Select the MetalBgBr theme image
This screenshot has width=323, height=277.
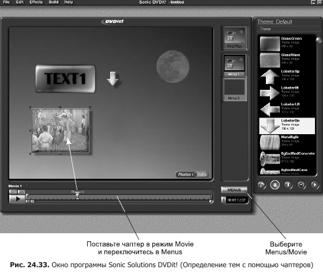(x=287, y=142)
